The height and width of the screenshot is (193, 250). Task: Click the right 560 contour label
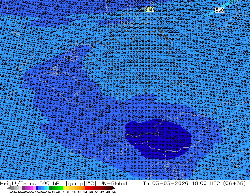220,10
